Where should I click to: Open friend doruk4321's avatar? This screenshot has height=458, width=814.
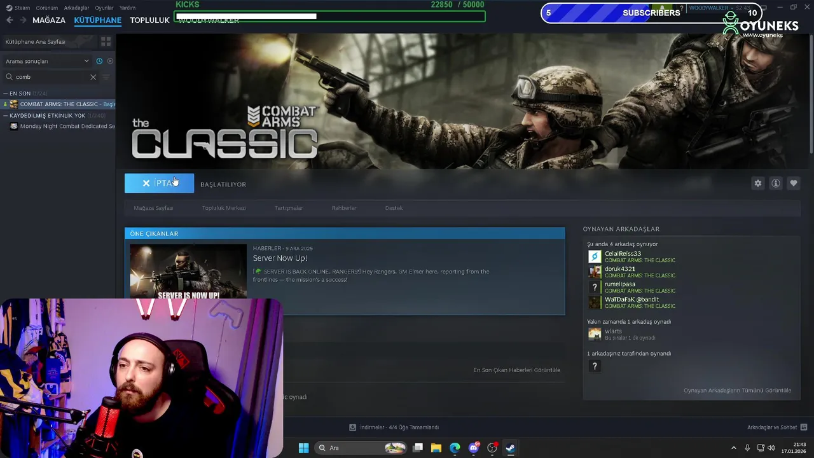(x=595, y=272)
